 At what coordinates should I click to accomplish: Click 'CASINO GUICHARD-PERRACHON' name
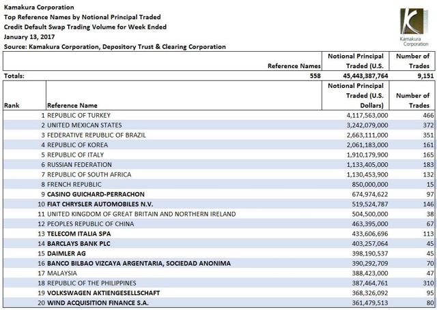pyautogui.click(x=96, y=194)
